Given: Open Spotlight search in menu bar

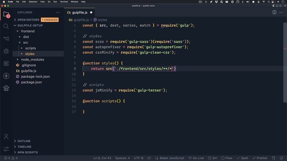Looking at the screenshot, I should click(269, 2).
